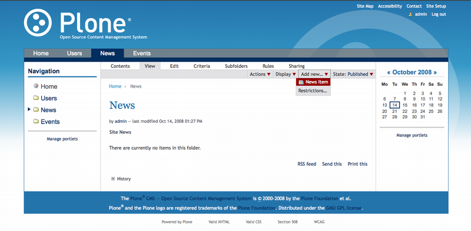Go to previous month in calendar
This screenshot has height=231, width=471.
pos(389,72)
